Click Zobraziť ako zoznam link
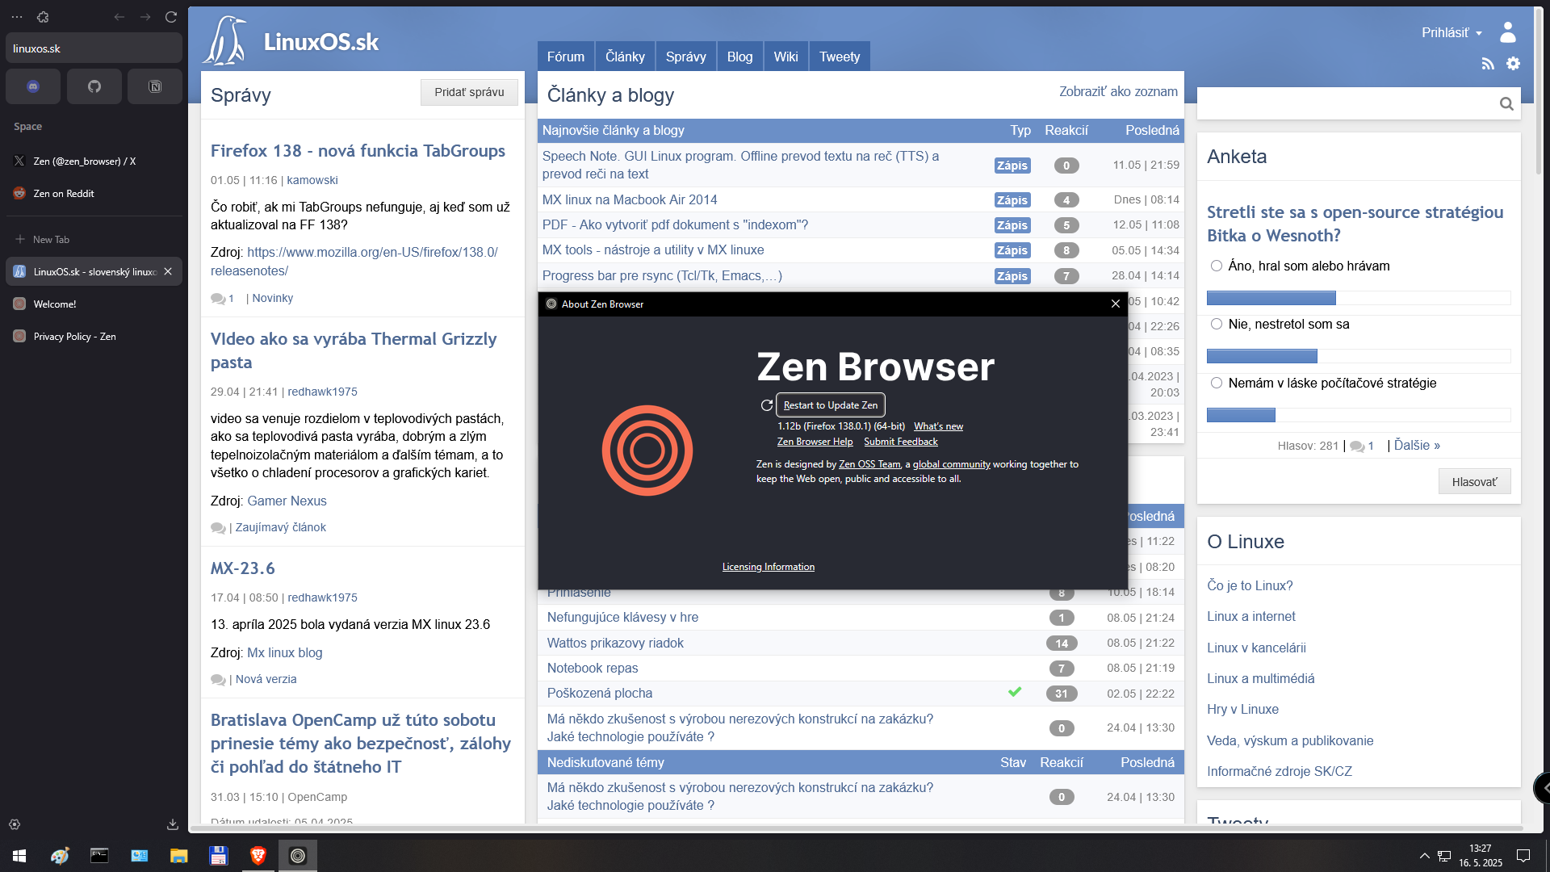This screenshot has width=1550, height=872. 1118,91
